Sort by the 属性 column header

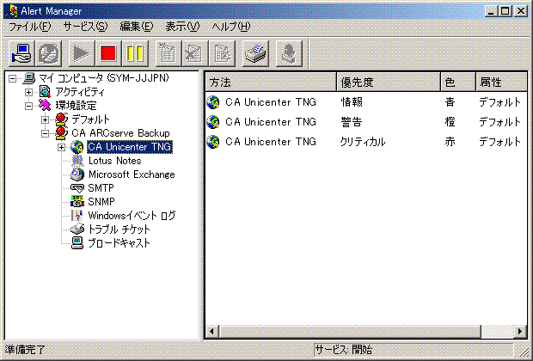pyautogui.click(x=501, y=82)
